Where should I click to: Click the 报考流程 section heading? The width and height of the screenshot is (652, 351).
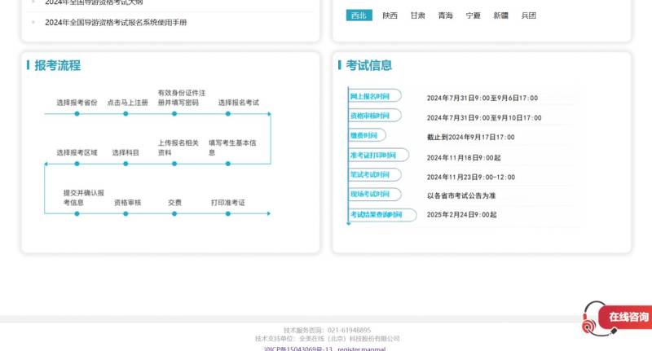tap(57, 65)
